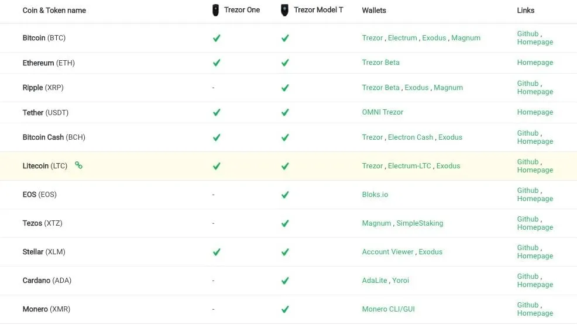The height and width of the screenshot is (325, 577).
Task: Select the Tether (USDT) coin name
Action: [x=45, y=112]
